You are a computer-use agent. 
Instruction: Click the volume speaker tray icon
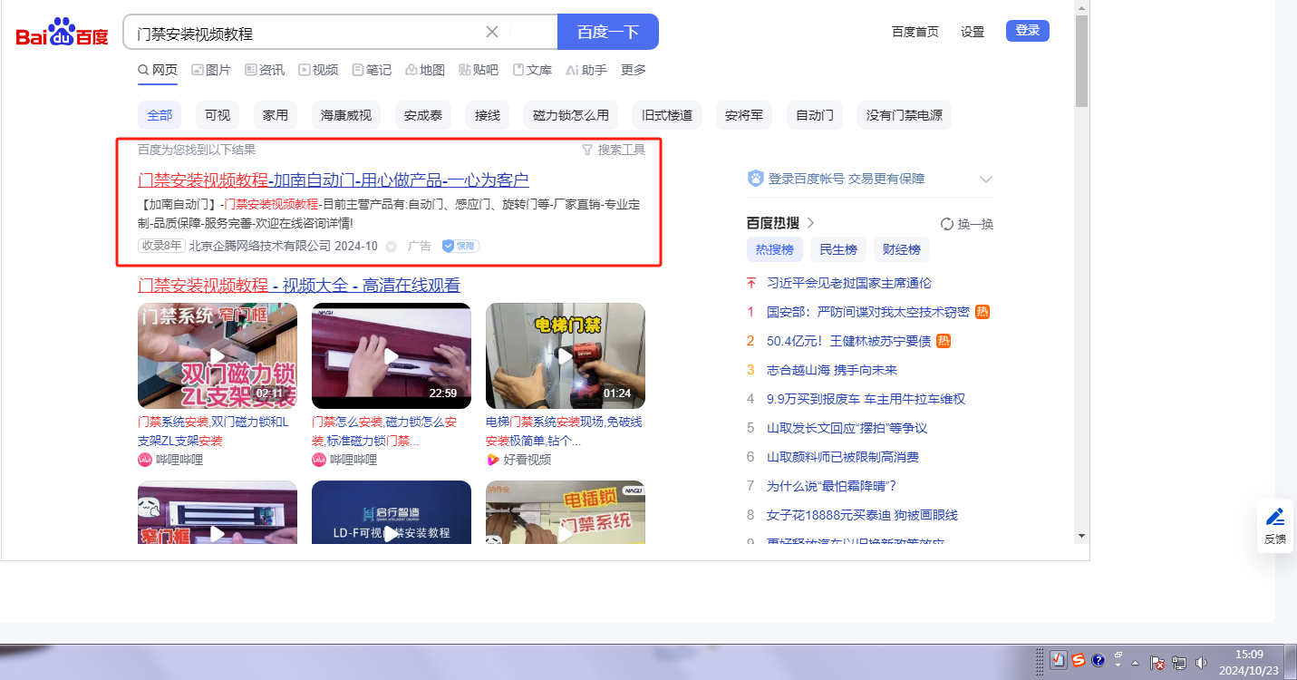[x=1202, y=663]
